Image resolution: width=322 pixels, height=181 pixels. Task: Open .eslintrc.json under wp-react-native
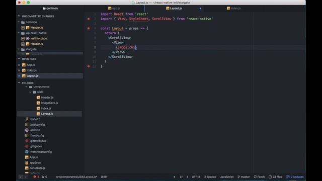[39, 38]
